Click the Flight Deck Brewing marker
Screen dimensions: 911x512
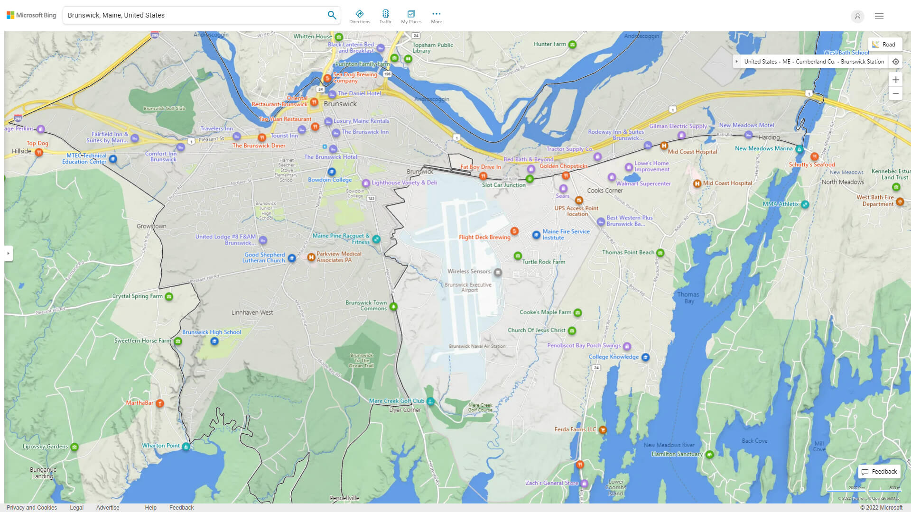coord(514,231)
